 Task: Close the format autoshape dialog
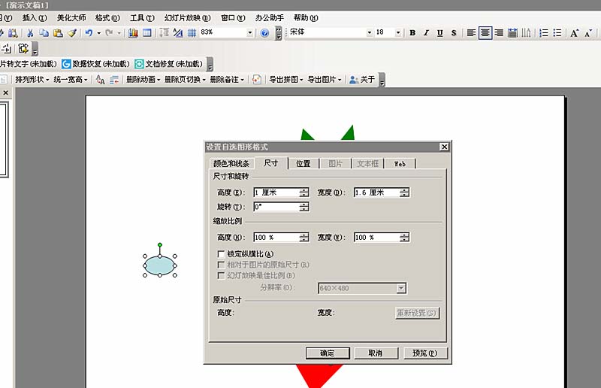pos(444,147)
